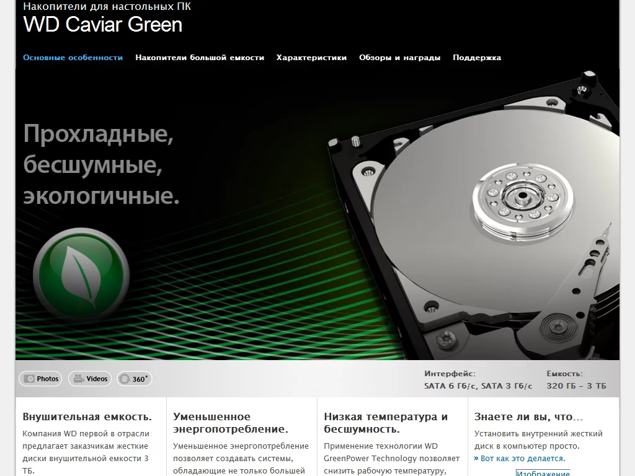Open the Основные особенности tab

73,58
